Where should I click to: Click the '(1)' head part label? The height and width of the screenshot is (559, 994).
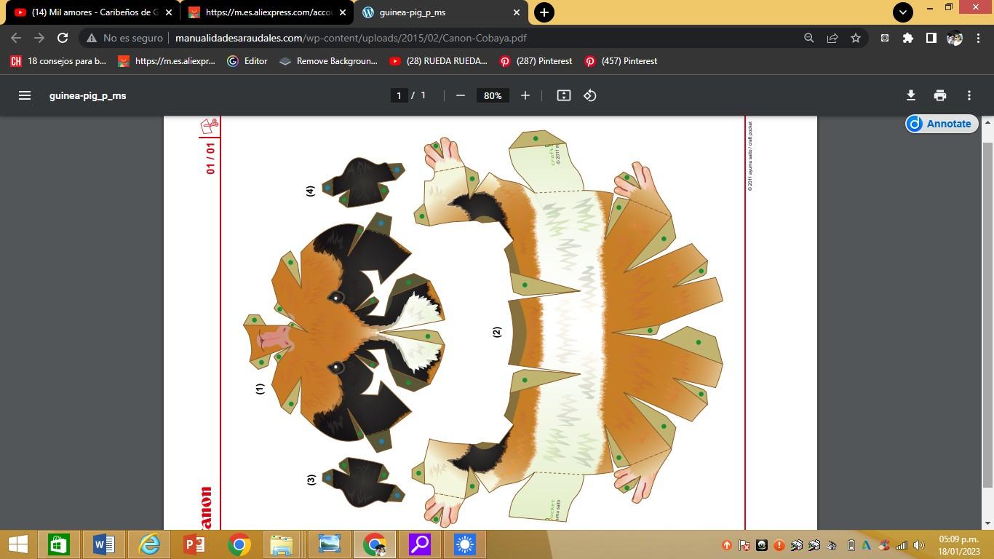260,389
